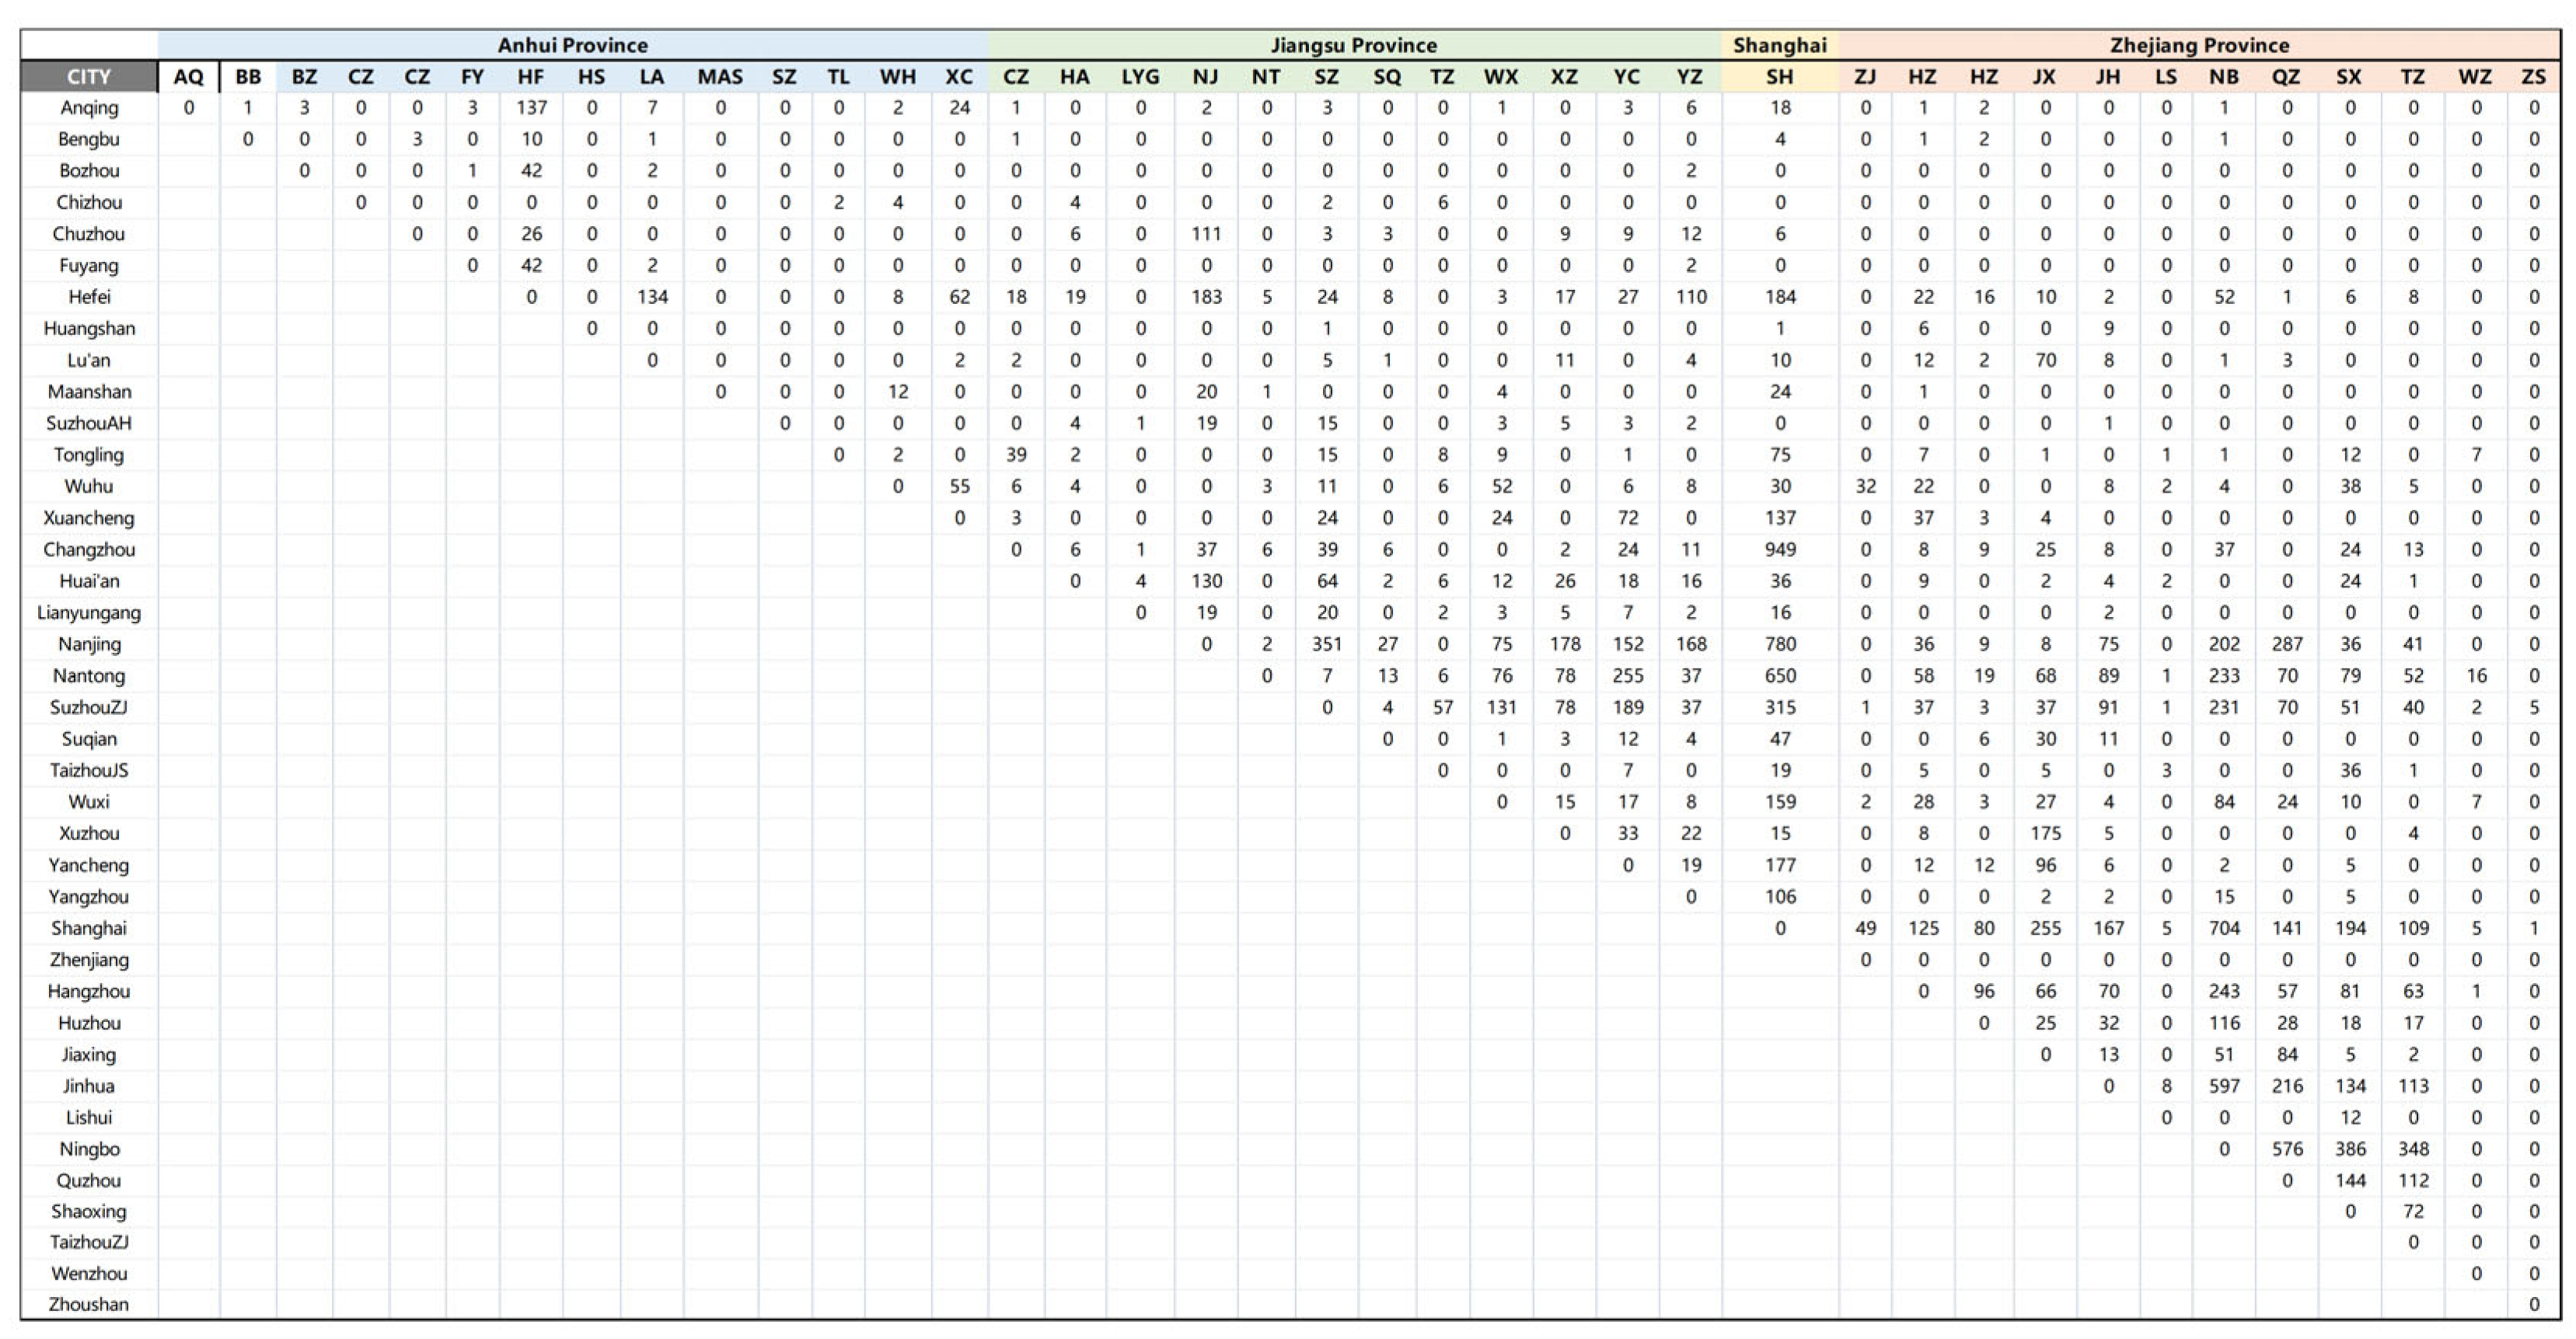
Task: Click the ZS column header
Action: (2533, 77)
